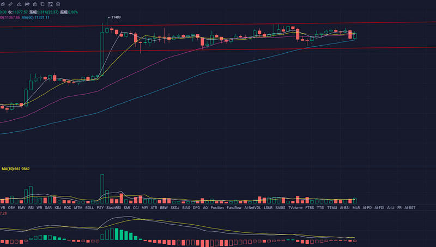Click the first icon in the drawing toolbar

pyautogui.click(x=2, y=4)
